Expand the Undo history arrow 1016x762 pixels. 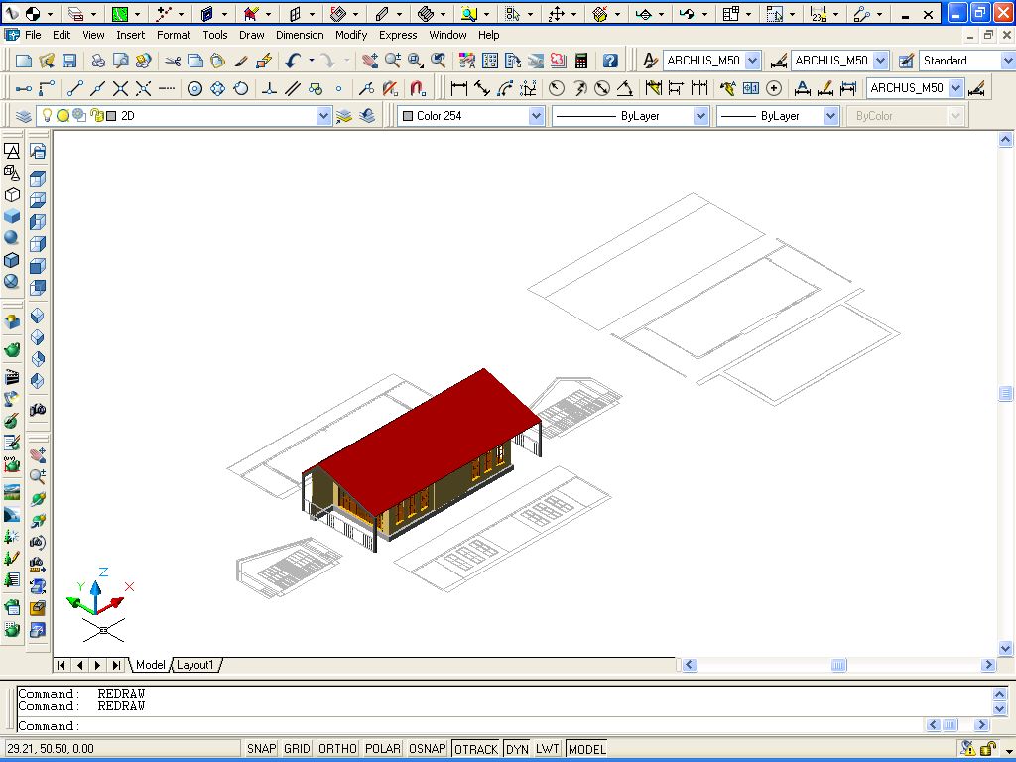pyautogui.click(x=312, y=61)
